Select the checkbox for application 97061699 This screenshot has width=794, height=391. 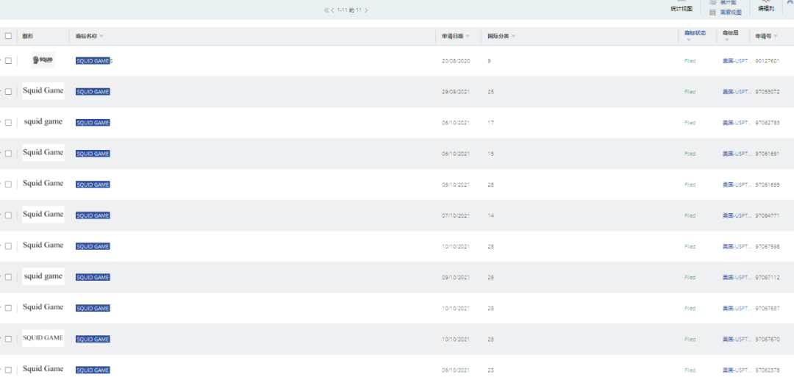[x=8, y=184]
